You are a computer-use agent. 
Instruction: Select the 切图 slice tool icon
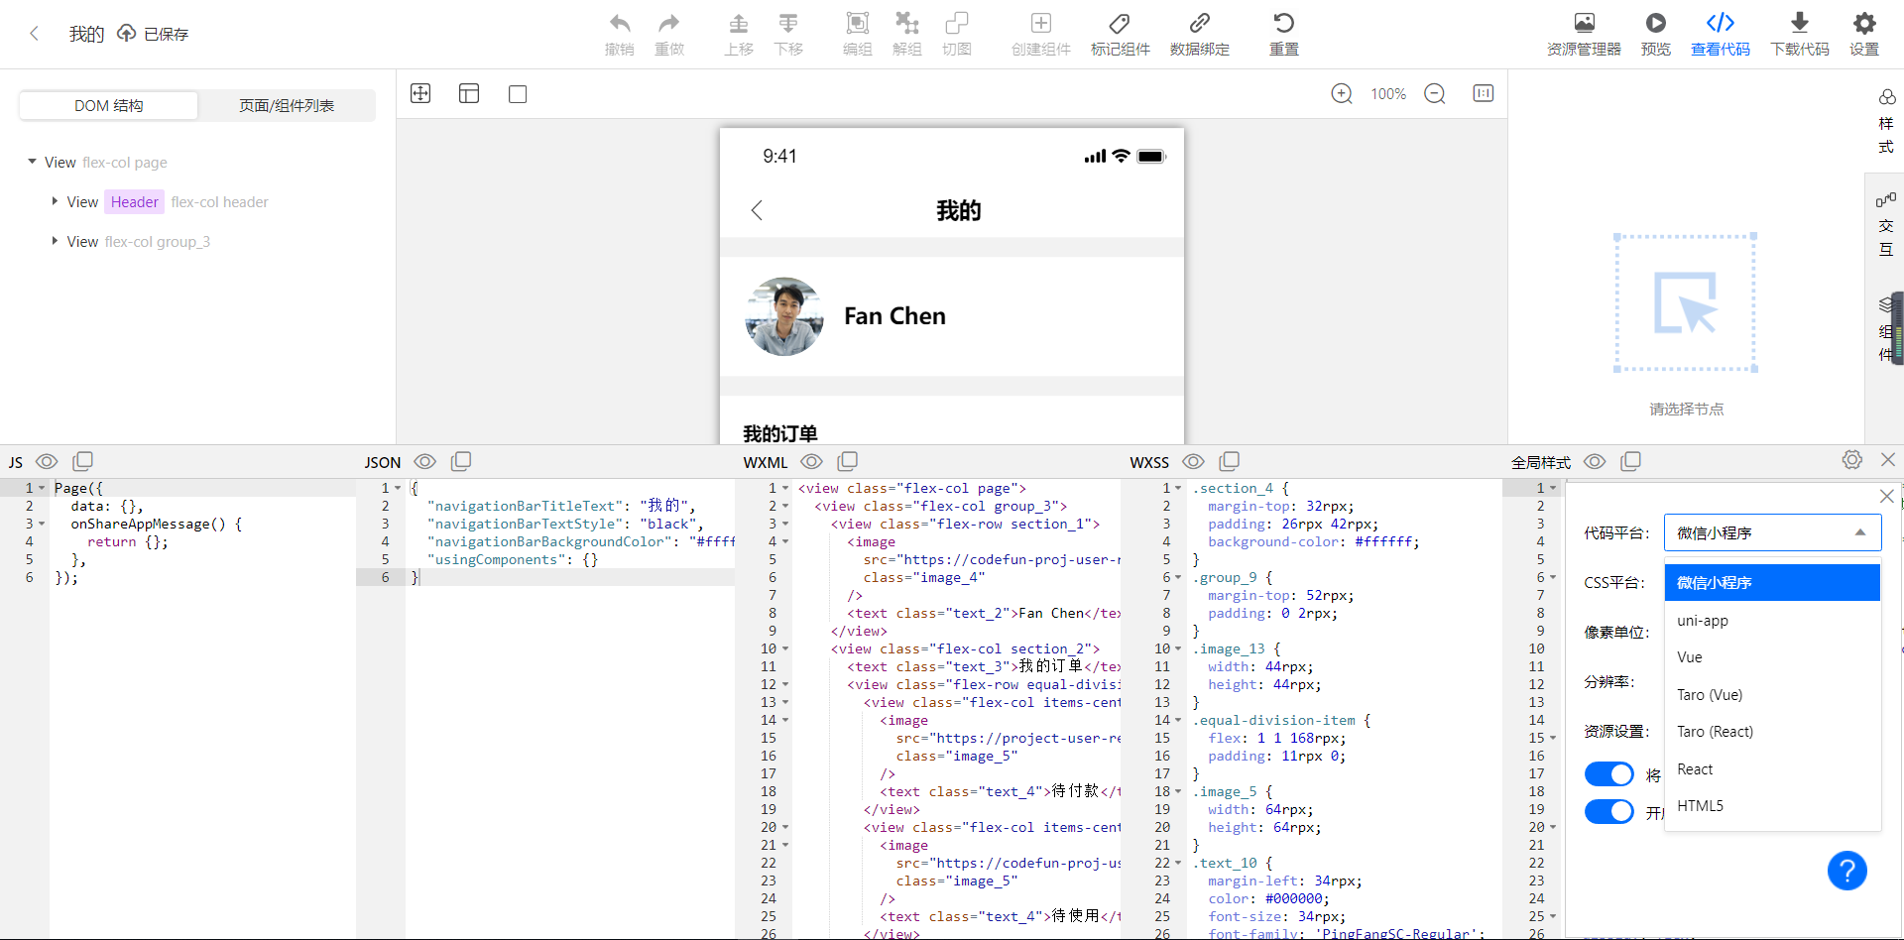click(956, 33)
